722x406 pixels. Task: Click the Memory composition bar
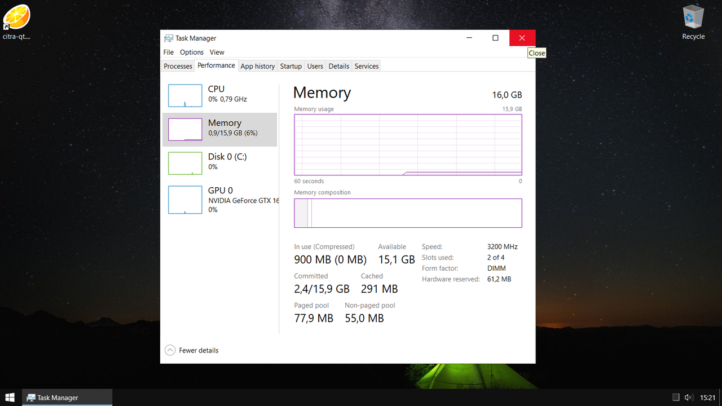pos(408,213)
